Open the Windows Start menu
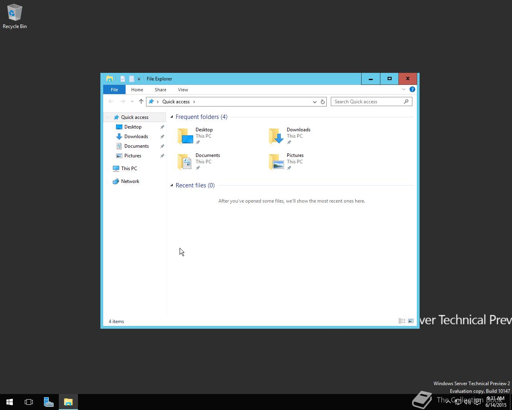 click(10, 402)
